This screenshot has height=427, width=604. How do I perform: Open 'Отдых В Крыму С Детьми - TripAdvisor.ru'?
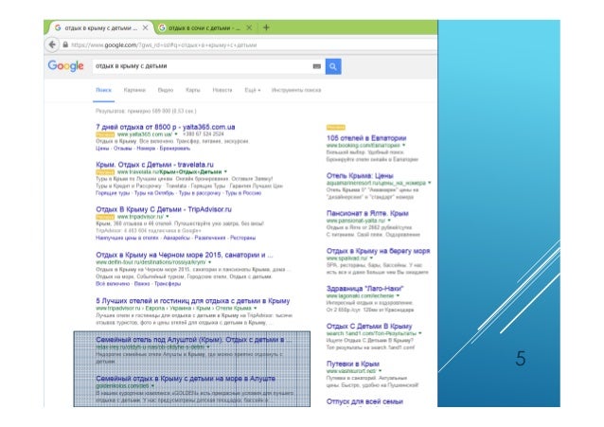(x=164, y=209)
